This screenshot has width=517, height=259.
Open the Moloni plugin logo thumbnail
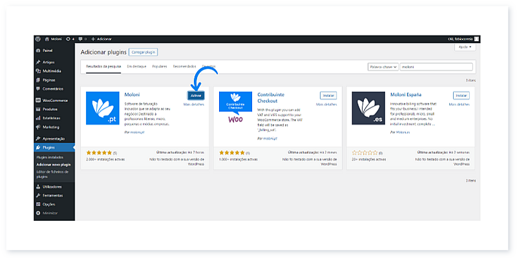click(103, 109)
